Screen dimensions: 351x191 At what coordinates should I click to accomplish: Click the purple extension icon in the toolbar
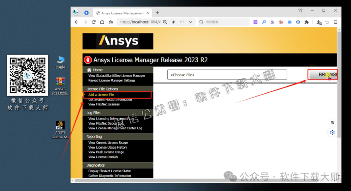(x=255, y=22)
